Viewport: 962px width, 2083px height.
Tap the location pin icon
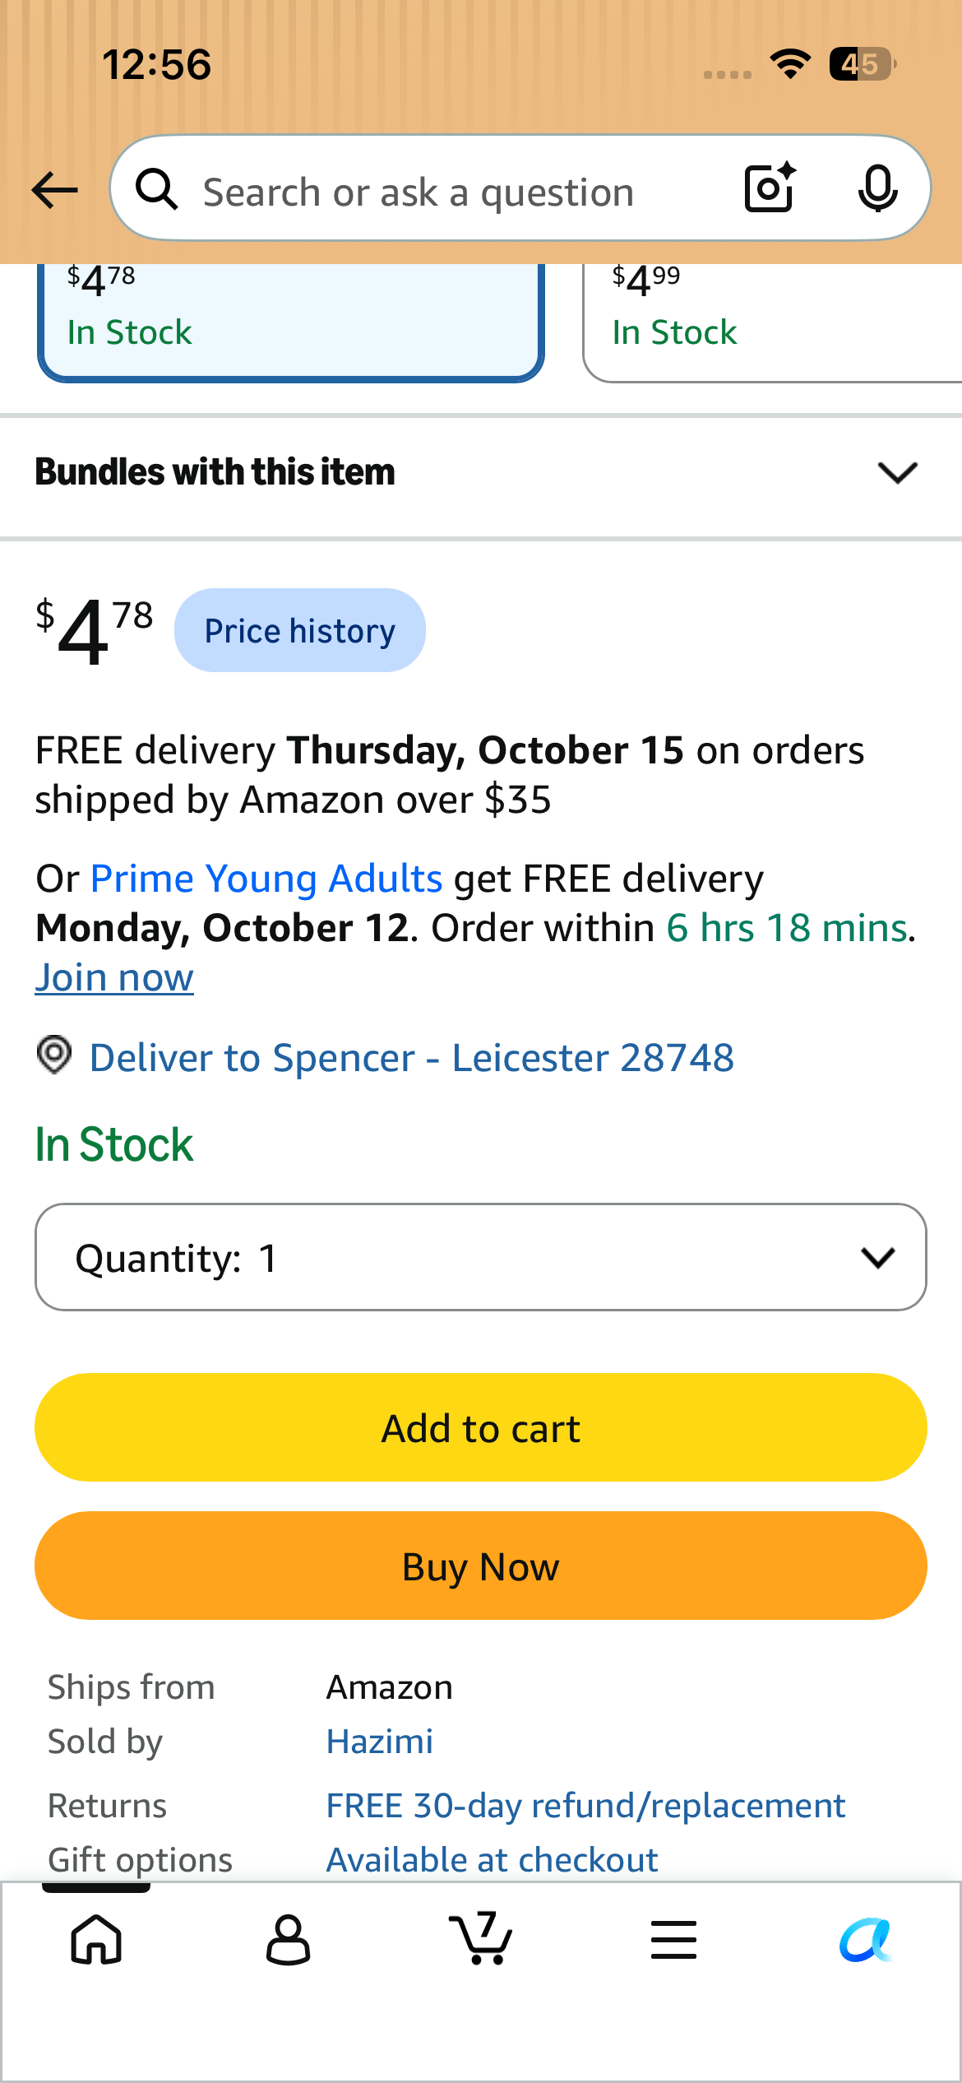(54, 1055)
